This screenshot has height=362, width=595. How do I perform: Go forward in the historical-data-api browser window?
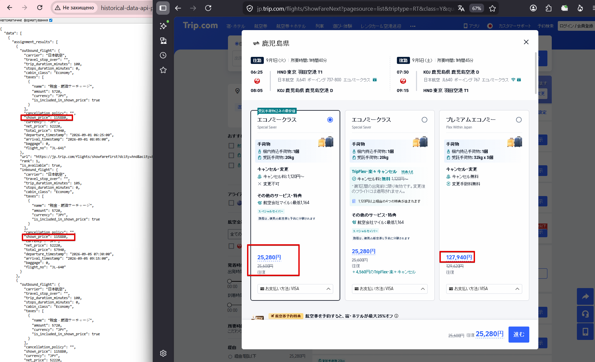(x=24, y=7)
